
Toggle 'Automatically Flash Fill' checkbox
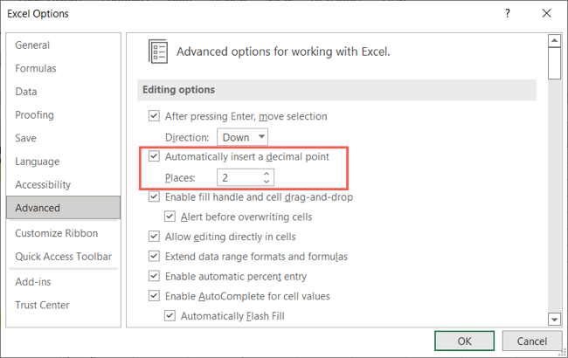click(170, 316)
